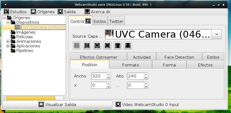Click the y position field beside x

(x=135, y=85)
